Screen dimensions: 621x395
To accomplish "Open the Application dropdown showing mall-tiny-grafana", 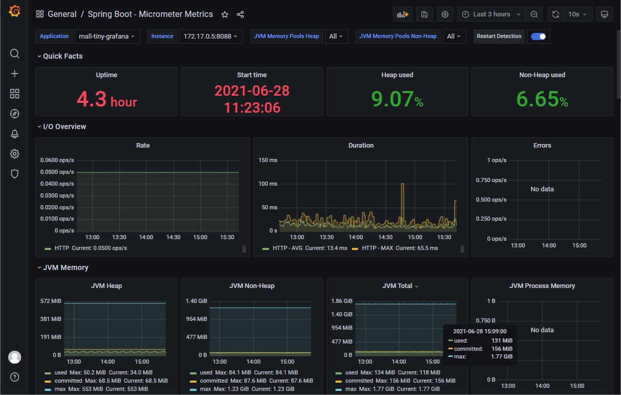I will [108, 37].
